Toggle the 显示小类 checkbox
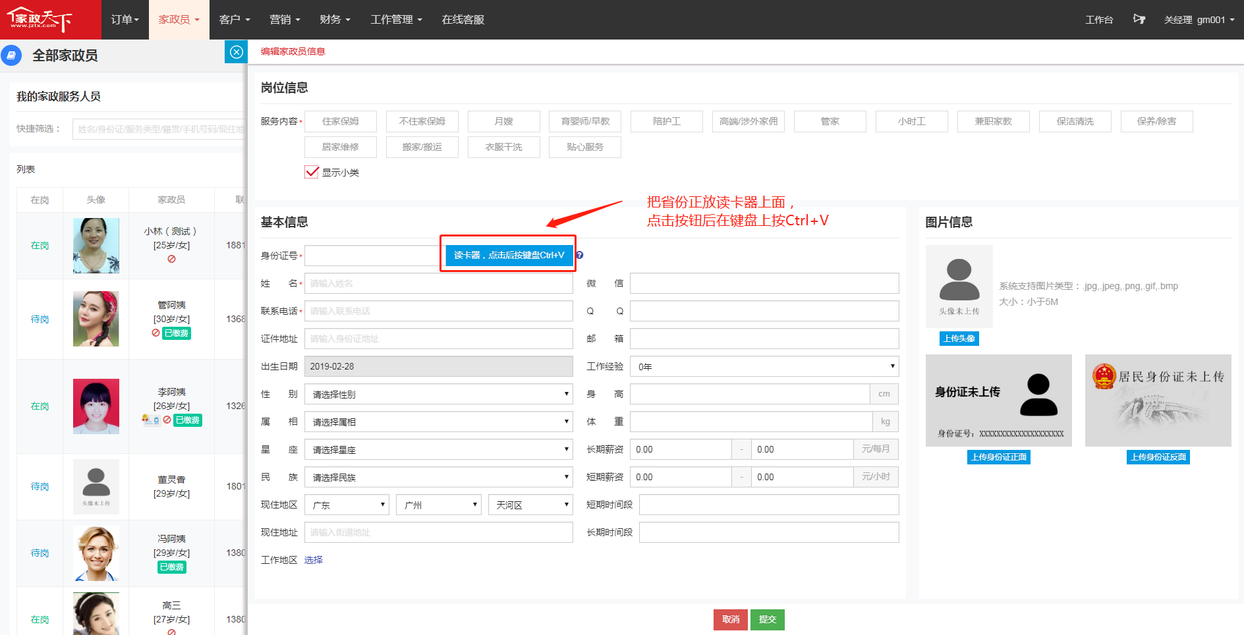Viewport: 1244px width, 635px height. coord(312,172)
